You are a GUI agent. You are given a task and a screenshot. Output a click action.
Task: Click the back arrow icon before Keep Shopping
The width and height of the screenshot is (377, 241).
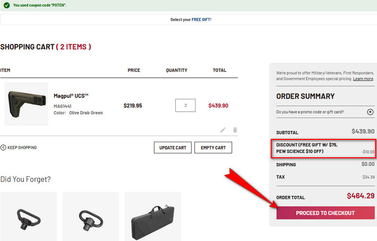(x=3, y=147)
